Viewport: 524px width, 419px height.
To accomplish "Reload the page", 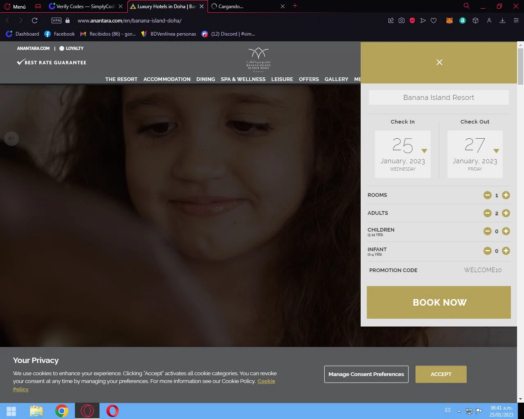I will tap(35, 20).
